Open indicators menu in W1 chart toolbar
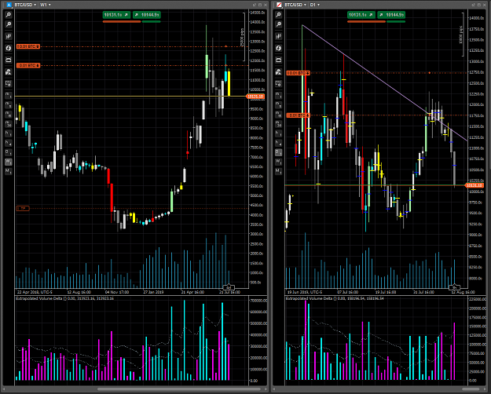491x394 pixels. 9,48
